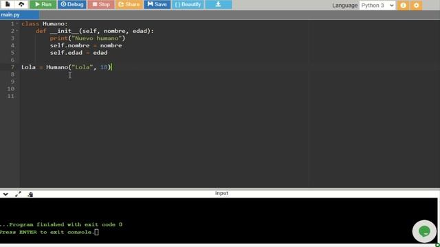The width and height of the screenshot is (440, 247).
Task: Download the code file
Action: click(219, 5)
